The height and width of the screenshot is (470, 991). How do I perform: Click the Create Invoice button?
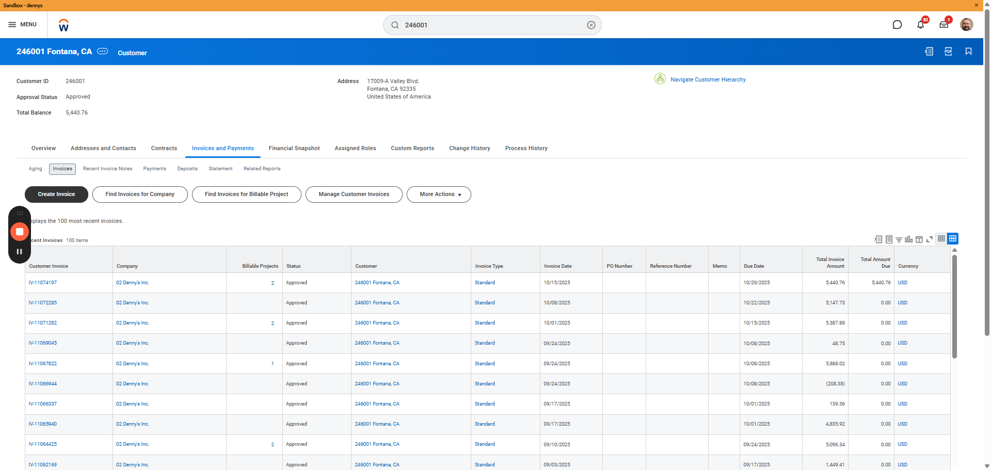coord(56,195)
